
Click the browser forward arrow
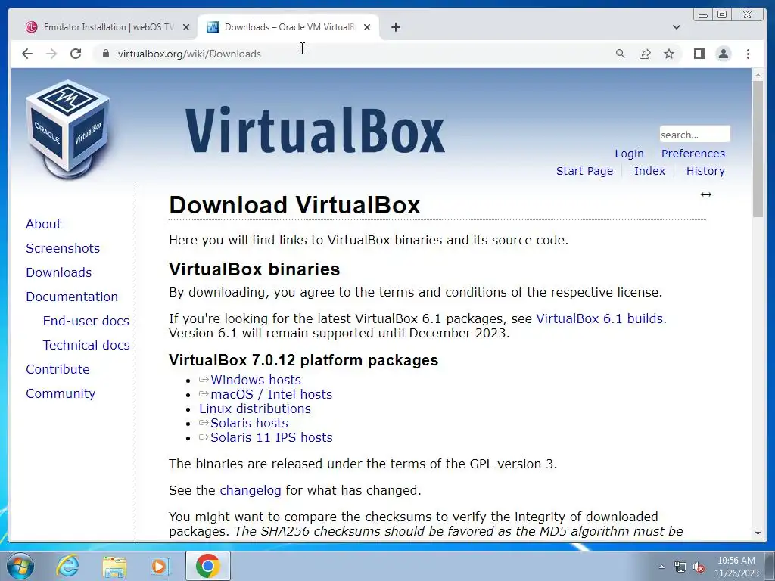51,54
